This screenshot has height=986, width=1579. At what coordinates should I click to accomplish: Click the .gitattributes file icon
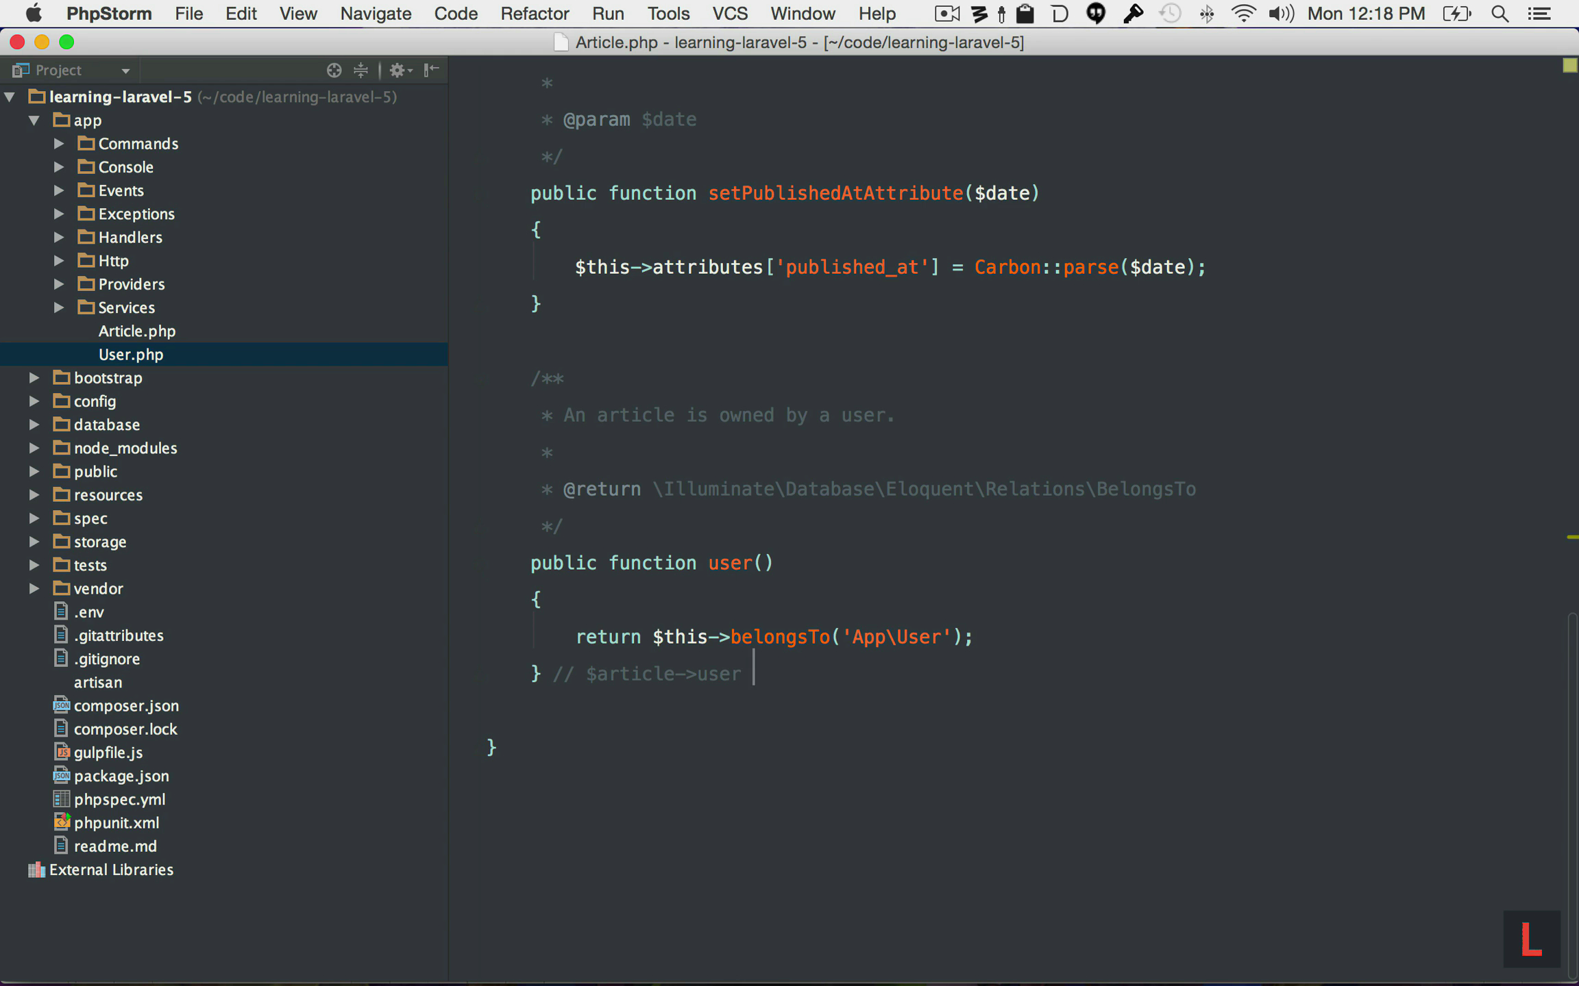(x=62, y=635)
